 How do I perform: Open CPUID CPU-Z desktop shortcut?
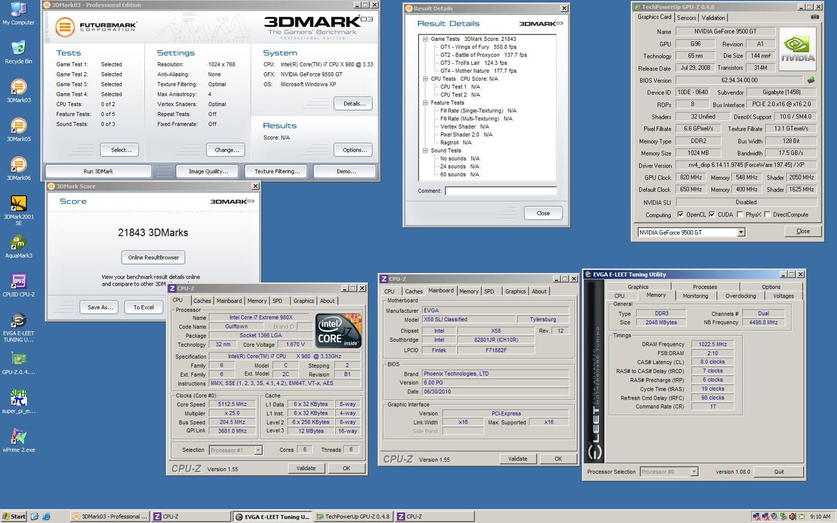(18, 286)
